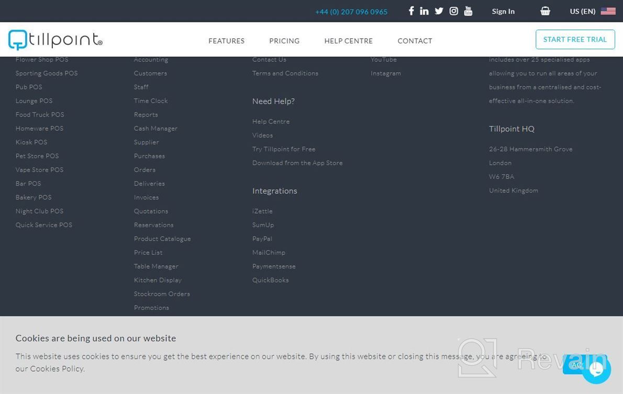
Task: Select the US (EN) language selector
Action: [583, 12]
